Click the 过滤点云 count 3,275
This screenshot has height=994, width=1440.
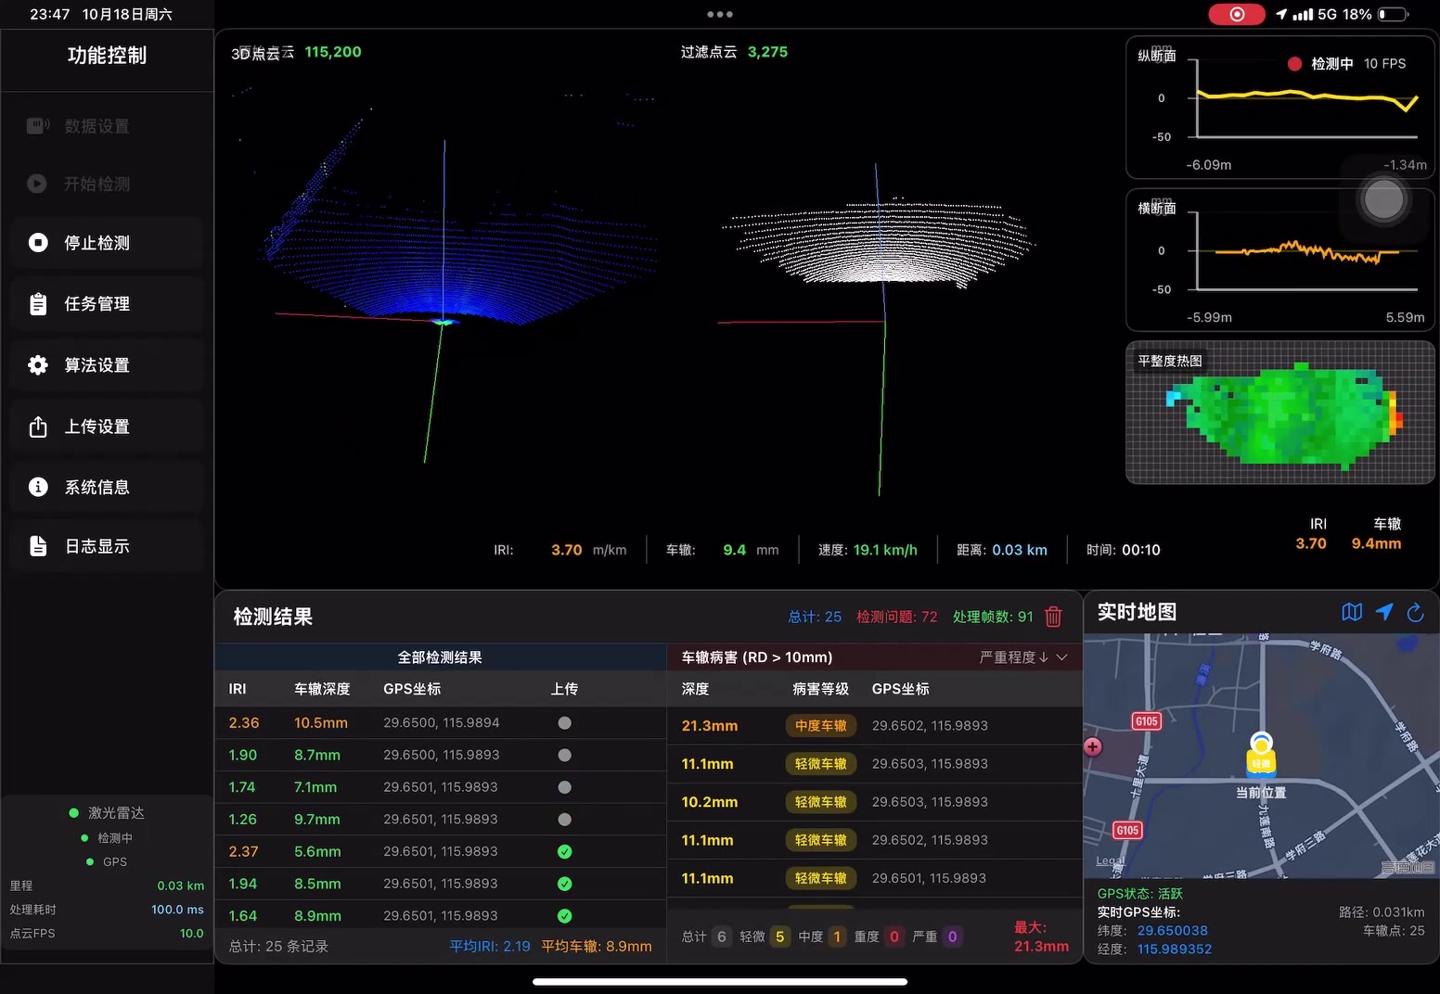pos(767,52)
